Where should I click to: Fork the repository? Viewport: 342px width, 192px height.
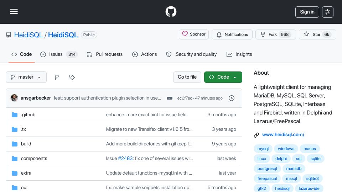click(x=276, y=34)
